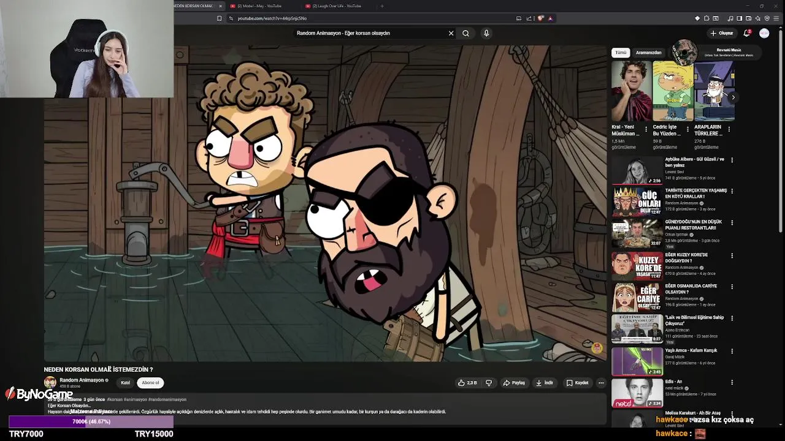Click the Paylaş share button
The width and height of the screenshot is (785, 441).
514,383
